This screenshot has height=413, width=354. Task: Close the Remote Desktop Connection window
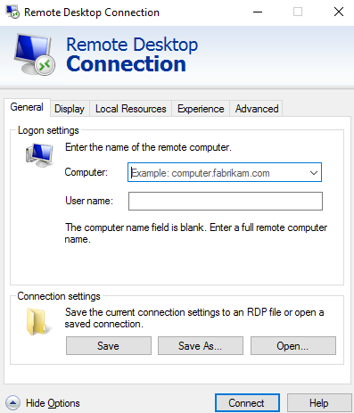point(339,12)
